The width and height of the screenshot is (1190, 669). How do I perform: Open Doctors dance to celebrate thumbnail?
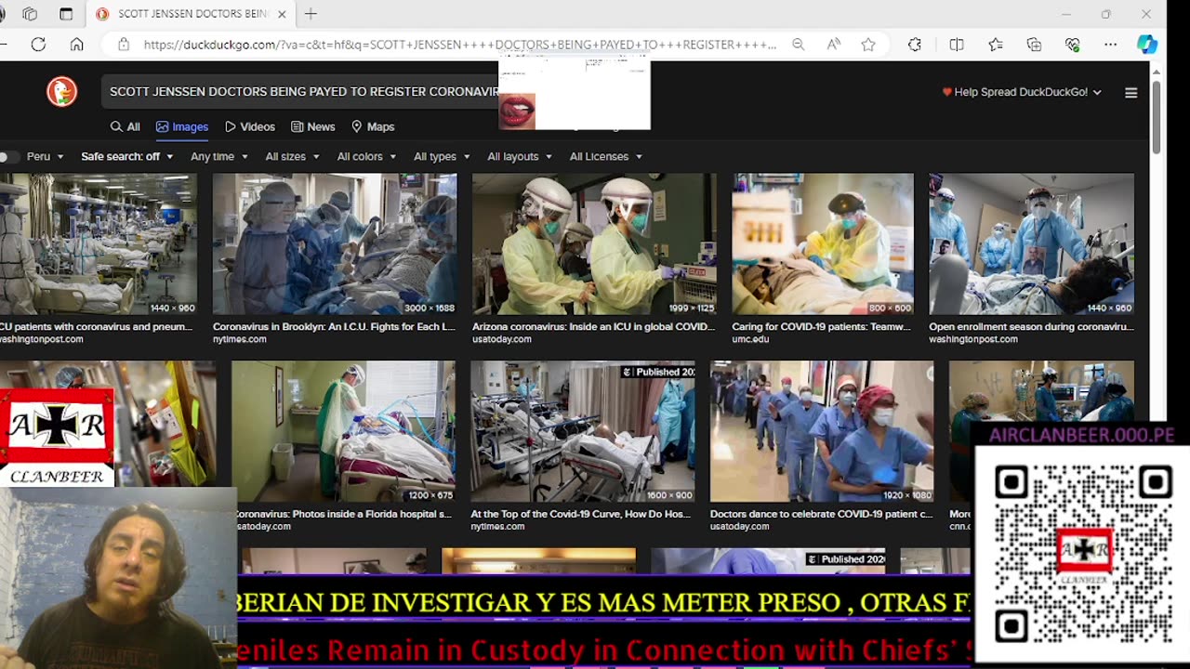click(822, 432)
